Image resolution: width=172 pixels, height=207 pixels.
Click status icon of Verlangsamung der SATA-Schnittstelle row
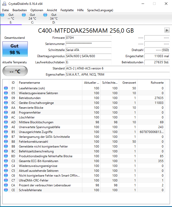coord(6,137)
